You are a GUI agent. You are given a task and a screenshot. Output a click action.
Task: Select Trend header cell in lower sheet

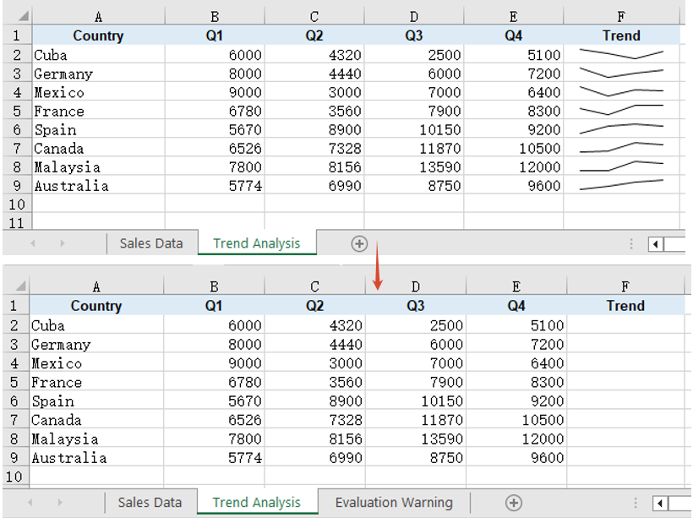(625, 305)
